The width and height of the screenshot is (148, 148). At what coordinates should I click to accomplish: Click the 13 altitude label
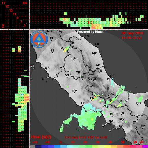tap(11, 10)
